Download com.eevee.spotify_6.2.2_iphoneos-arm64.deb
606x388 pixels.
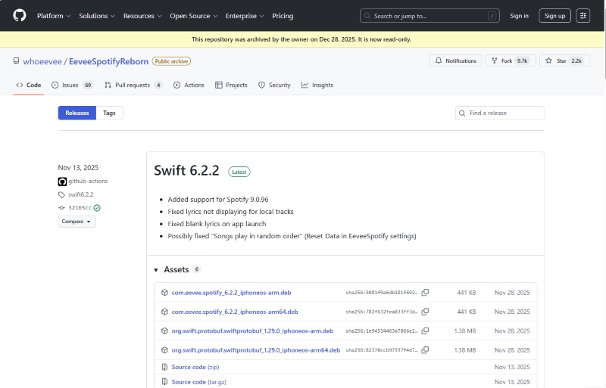pyautogui.click(x=235, y=312)
